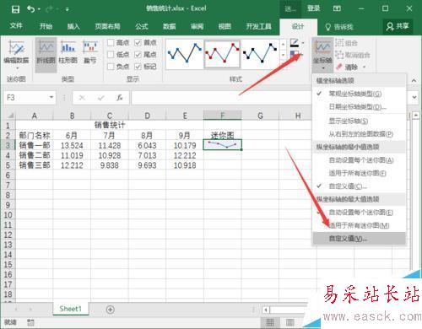Add a new sheet with plus icon
This screenshot has height=329, width=422.
111,310
